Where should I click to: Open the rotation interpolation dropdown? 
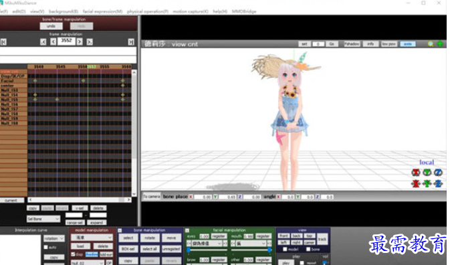(x=54, y=238)
